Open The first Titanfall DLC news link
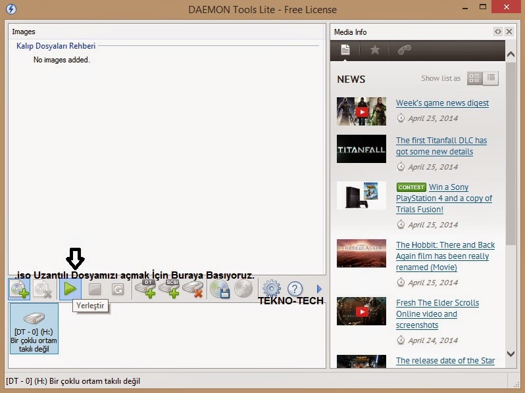The height and width of the screenshot is (393, 525). click(441, 146)
